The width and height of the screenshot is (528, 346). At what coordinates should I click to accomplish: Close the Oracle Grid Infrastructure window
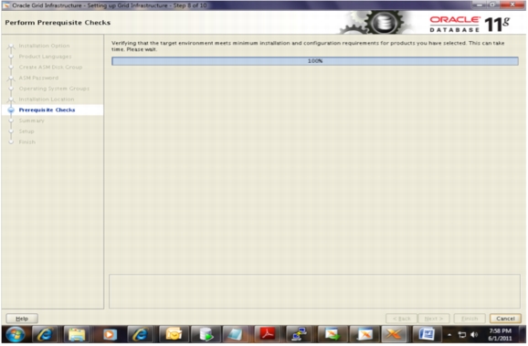[512, 5]
